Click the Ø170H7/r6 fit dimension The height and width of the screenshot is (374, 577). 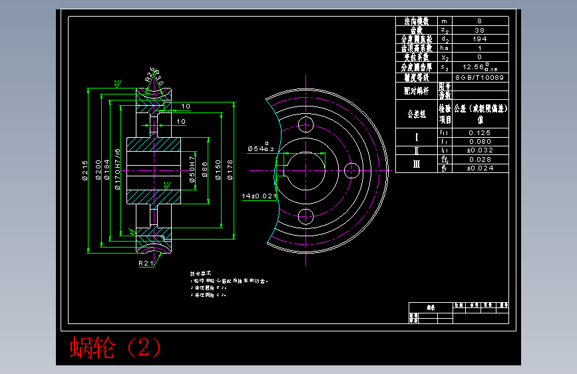click(x=117, y=169)
